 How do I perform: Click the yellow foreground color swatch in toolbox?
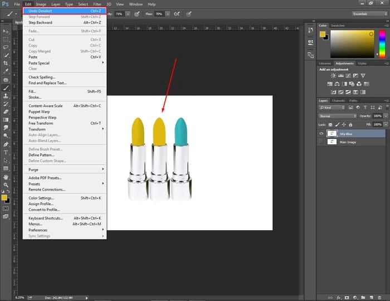click(x=4, y=198)
